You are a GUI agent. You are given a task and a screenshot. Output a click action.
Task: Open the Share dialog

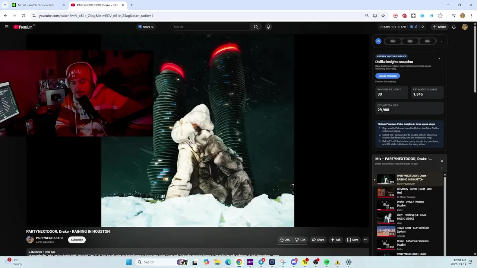click(x=318, y=240)
